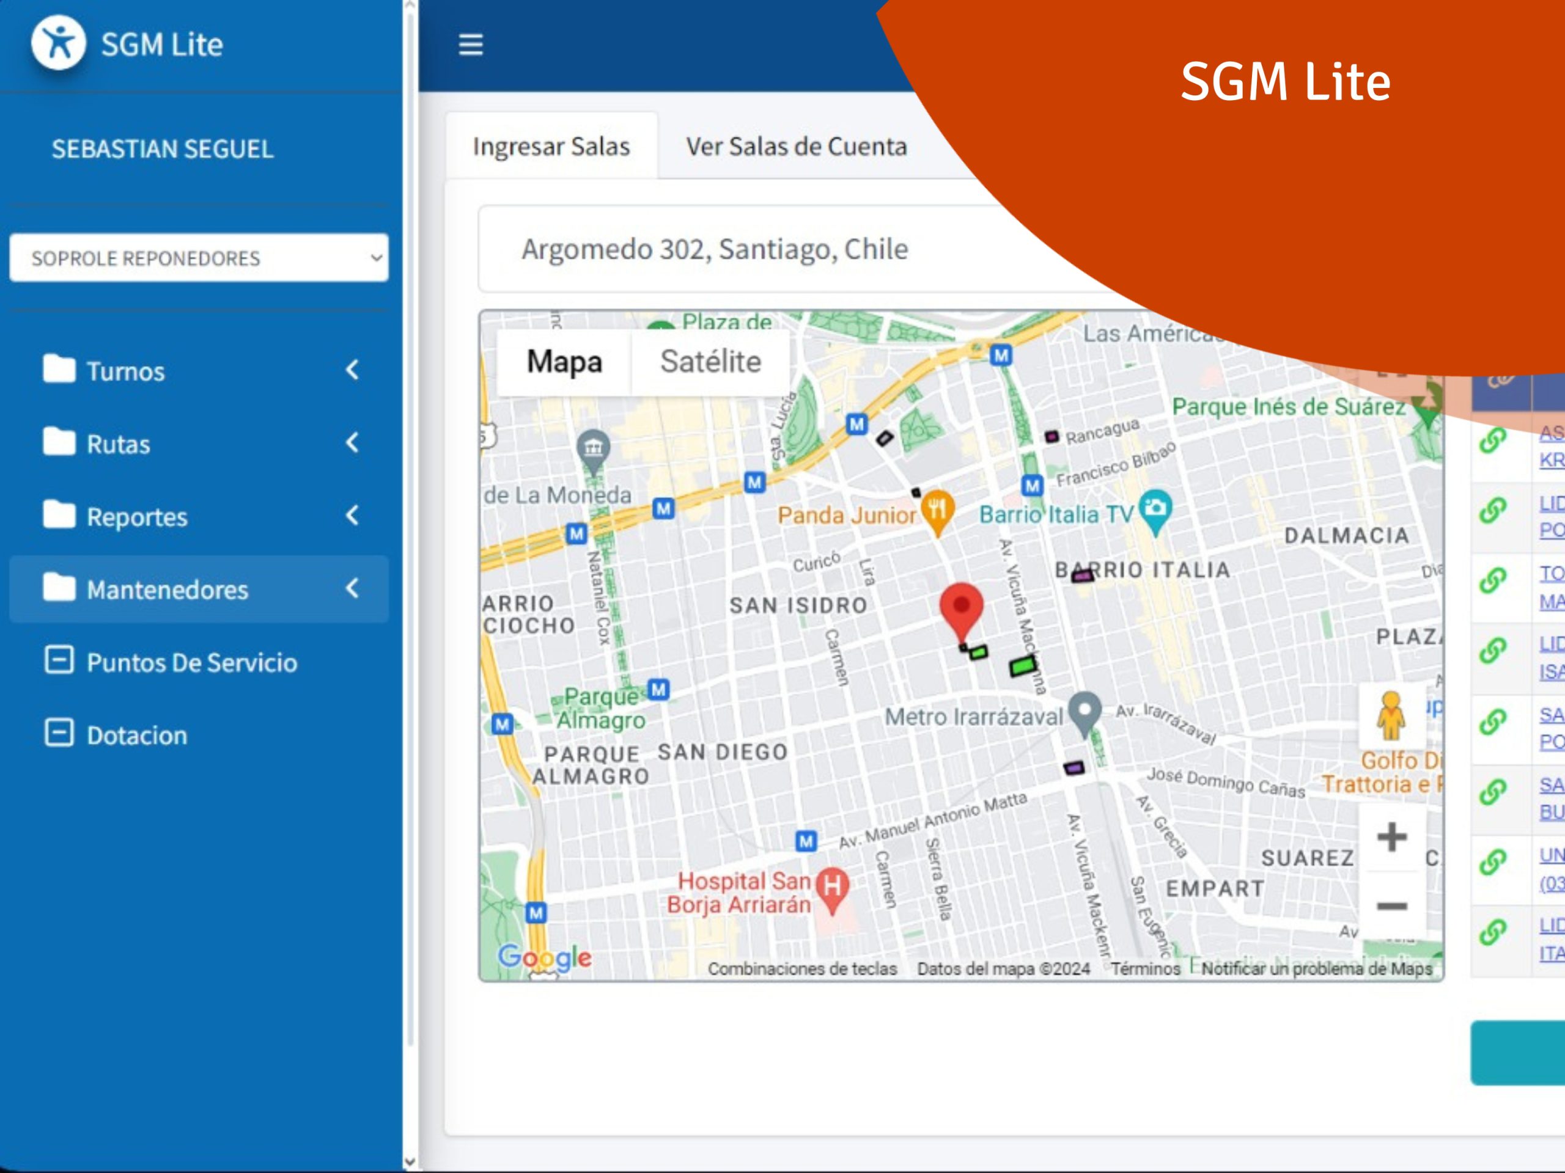Click the Combinaciones de teclas map button
The width and height of the screenshot is (1565, 1173).
pyautogui.click(x=802, y=969)
